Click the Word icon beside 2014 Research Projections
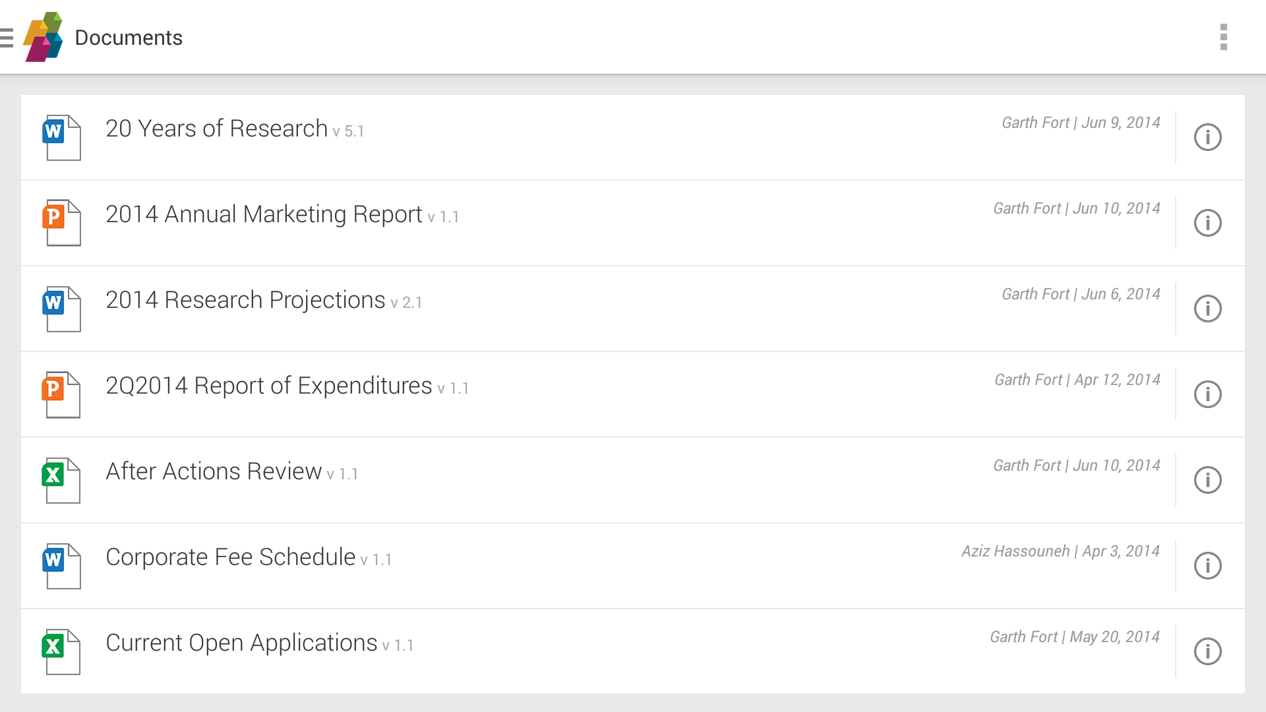 [x=63, y=309]
